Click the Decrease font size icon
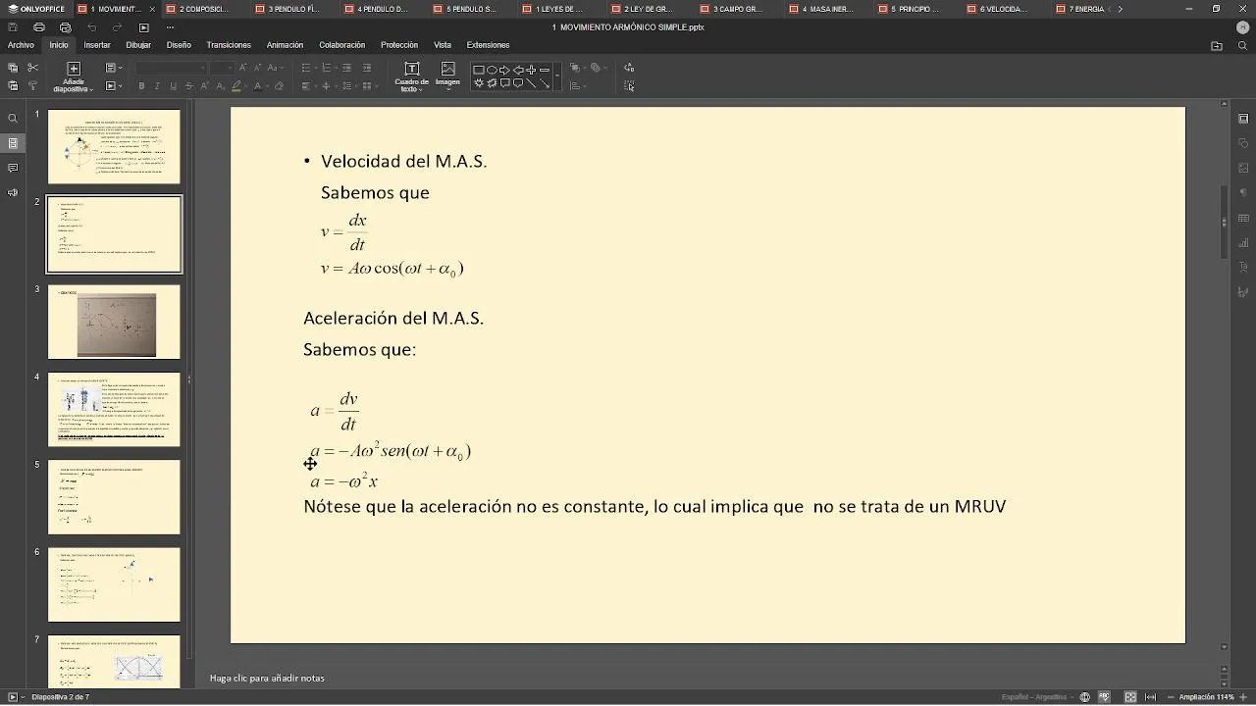This screenshot has height=706, width=1256. click(257, 68)
